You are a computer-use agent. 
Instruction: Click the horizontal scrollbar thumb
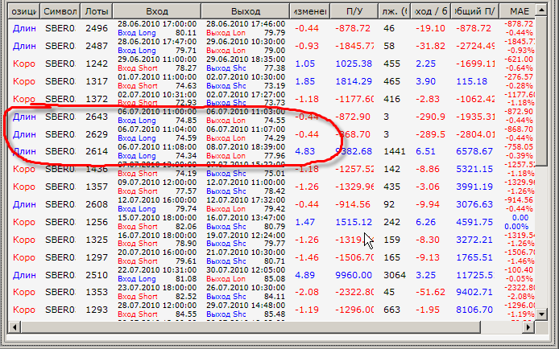(x=251, y=327)
